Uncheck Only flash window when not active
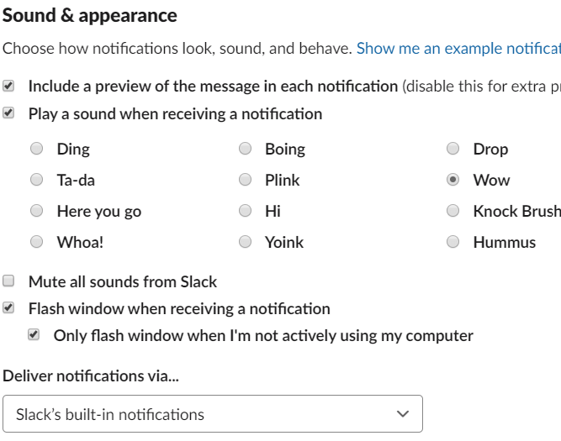The height and width of the screenshot is (441, 561). (x=34, y=335)
